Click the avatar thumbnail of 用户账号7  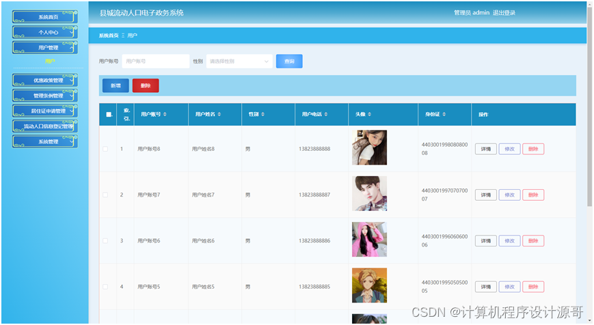[369, 193]
